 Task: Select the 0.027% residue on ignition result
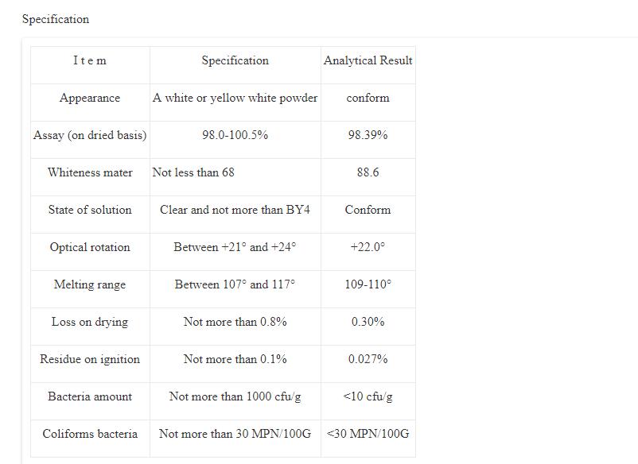click(x=368, y=359)
